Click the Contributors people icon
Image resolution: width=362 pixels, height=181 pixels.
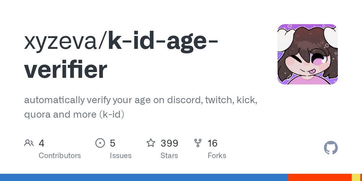point(29,143)
